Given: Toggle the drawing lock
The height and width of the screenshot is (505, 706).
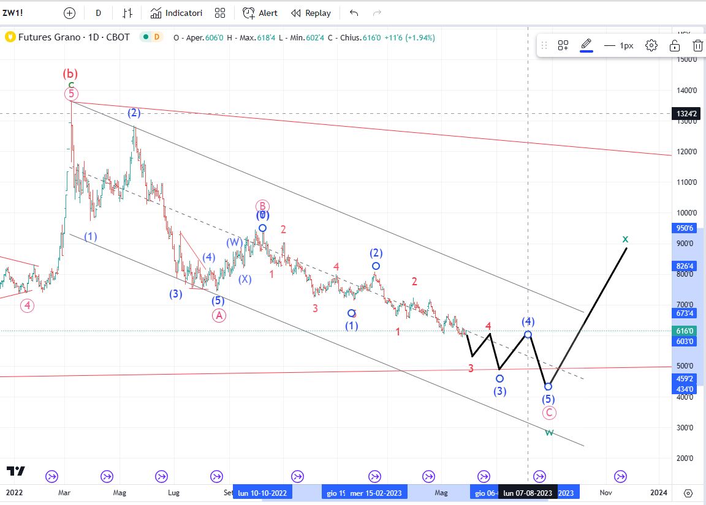Looking at the screenshot, I should [675, 45].
